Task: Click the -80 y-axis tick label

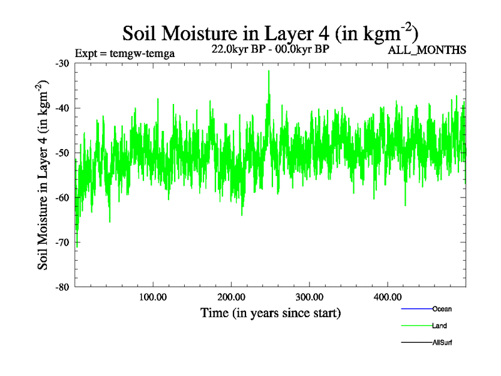Action: (62, 287)
